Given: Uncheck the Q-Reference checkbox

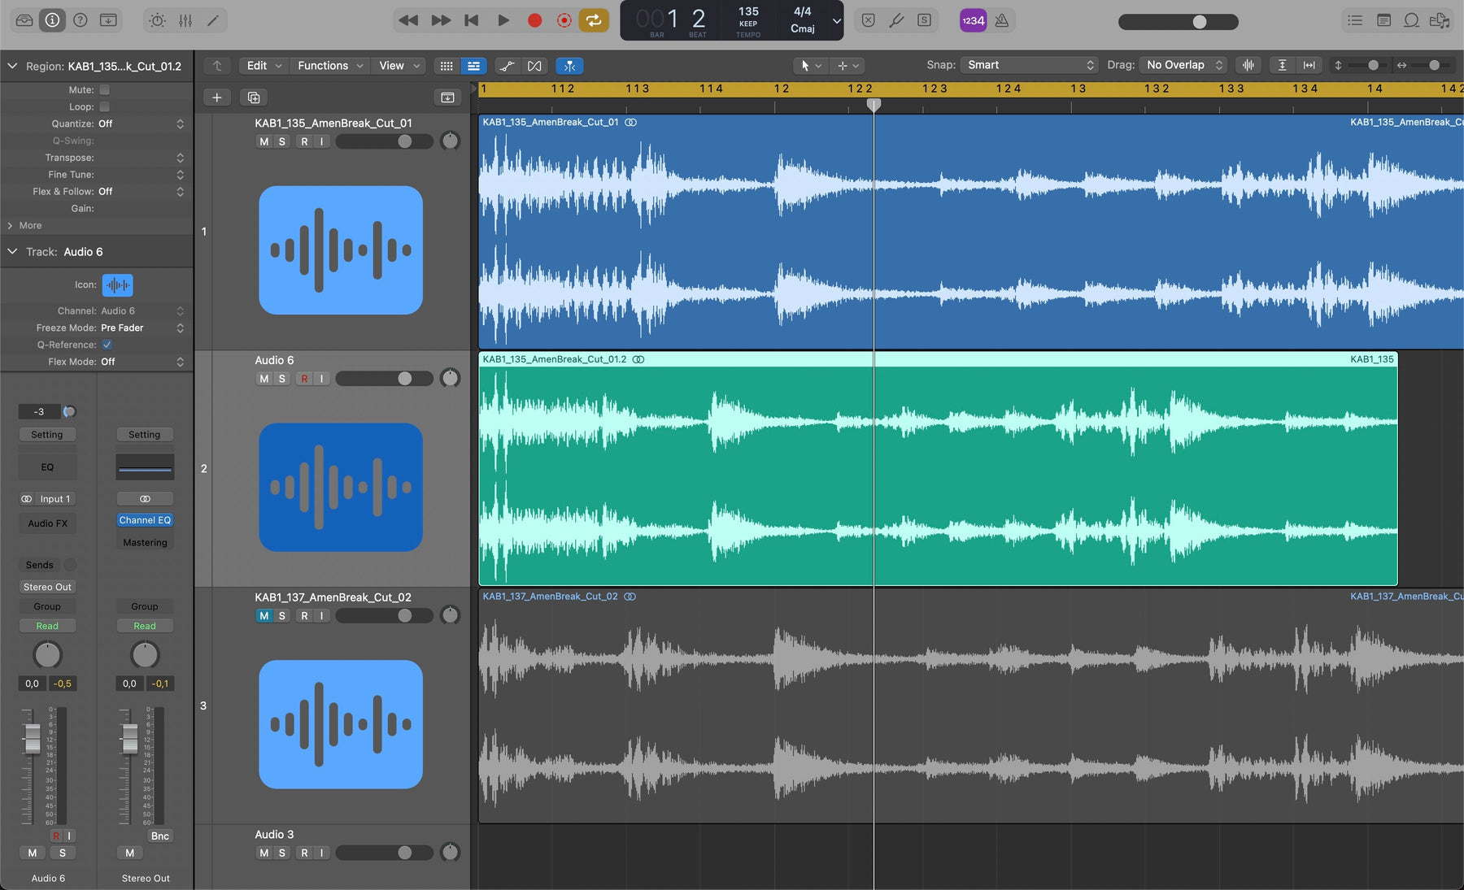Looking at the screenshot, I should [107, 345].
